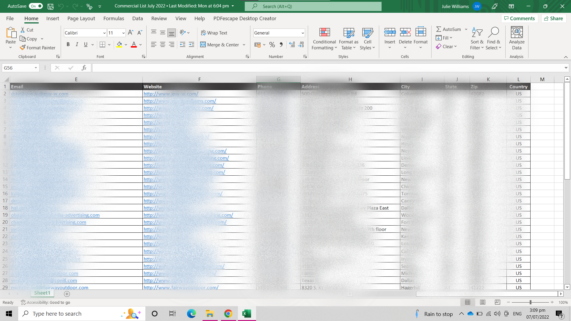Viewport: 571px width, 321px height.
Task: Apply Percent Style to cell
Action: pyautogui.click(x=272, y=45)
